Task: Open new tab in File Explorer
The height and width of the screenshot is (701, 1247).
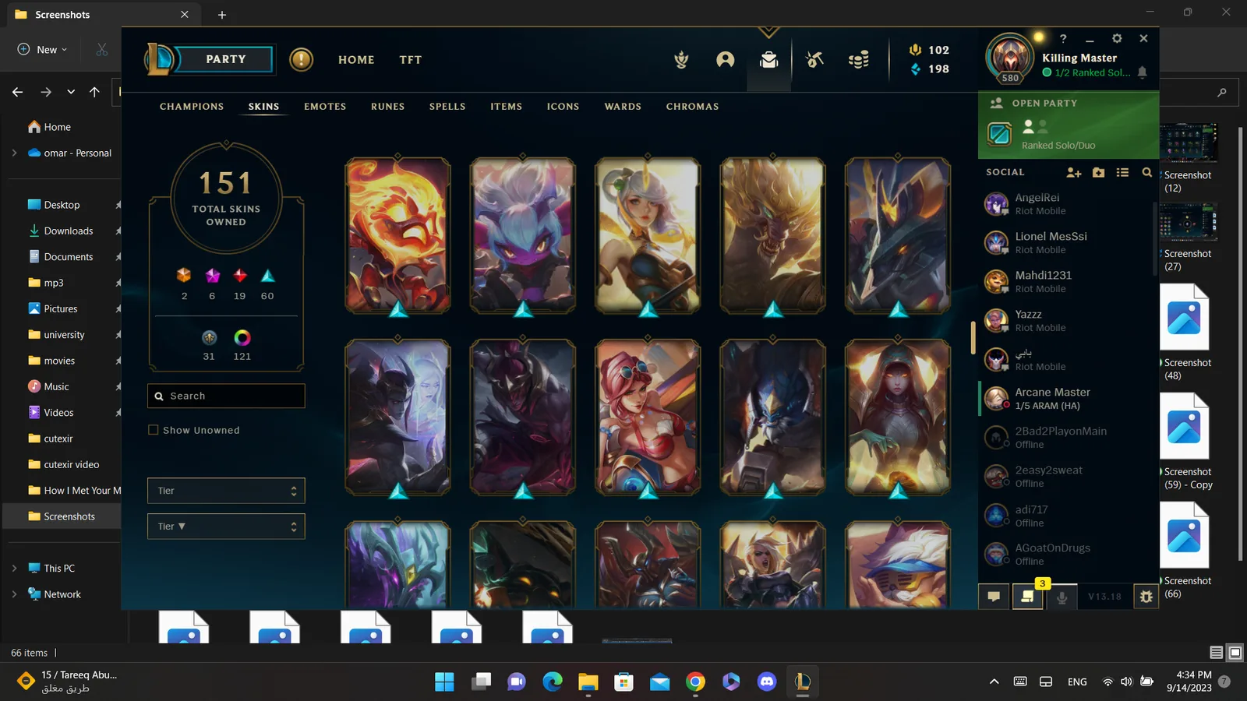Action: click(222, 15)
